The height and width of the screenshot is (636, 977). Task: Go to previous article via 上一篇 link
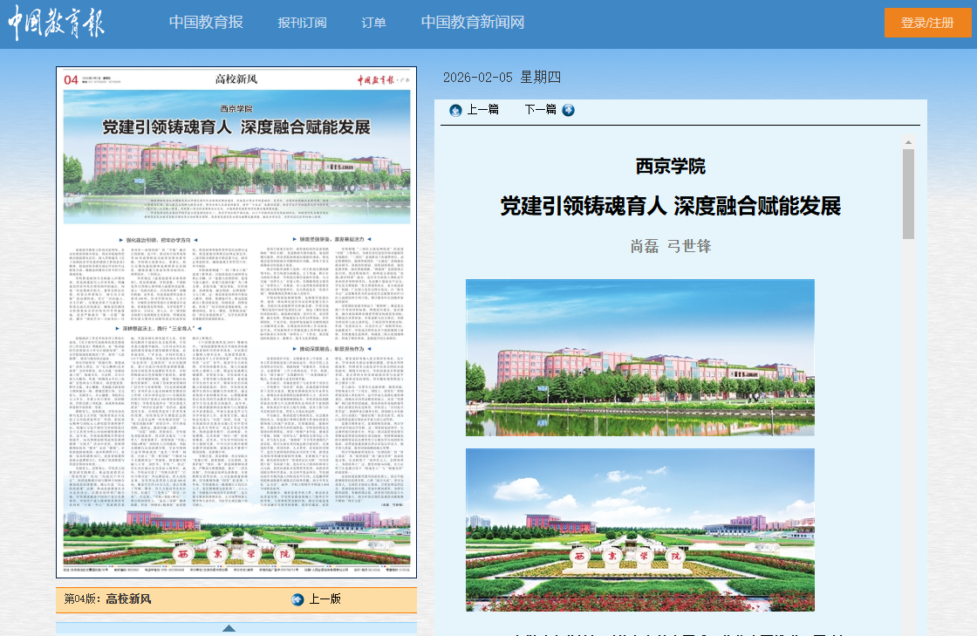pos(482,110)
